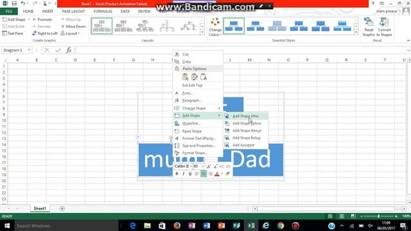
Task: Choose Size and Properties... menu entry
Action: (198, 146)
